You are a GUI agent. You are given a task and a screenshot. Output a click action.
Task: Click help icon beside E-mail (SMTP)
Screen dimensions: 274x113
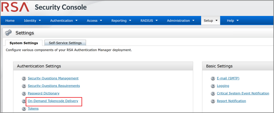click(x=213, y=79)
